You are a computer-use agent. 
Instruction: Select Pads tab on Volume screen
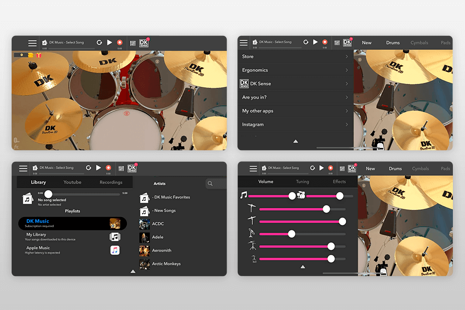[x=446, y=169]
